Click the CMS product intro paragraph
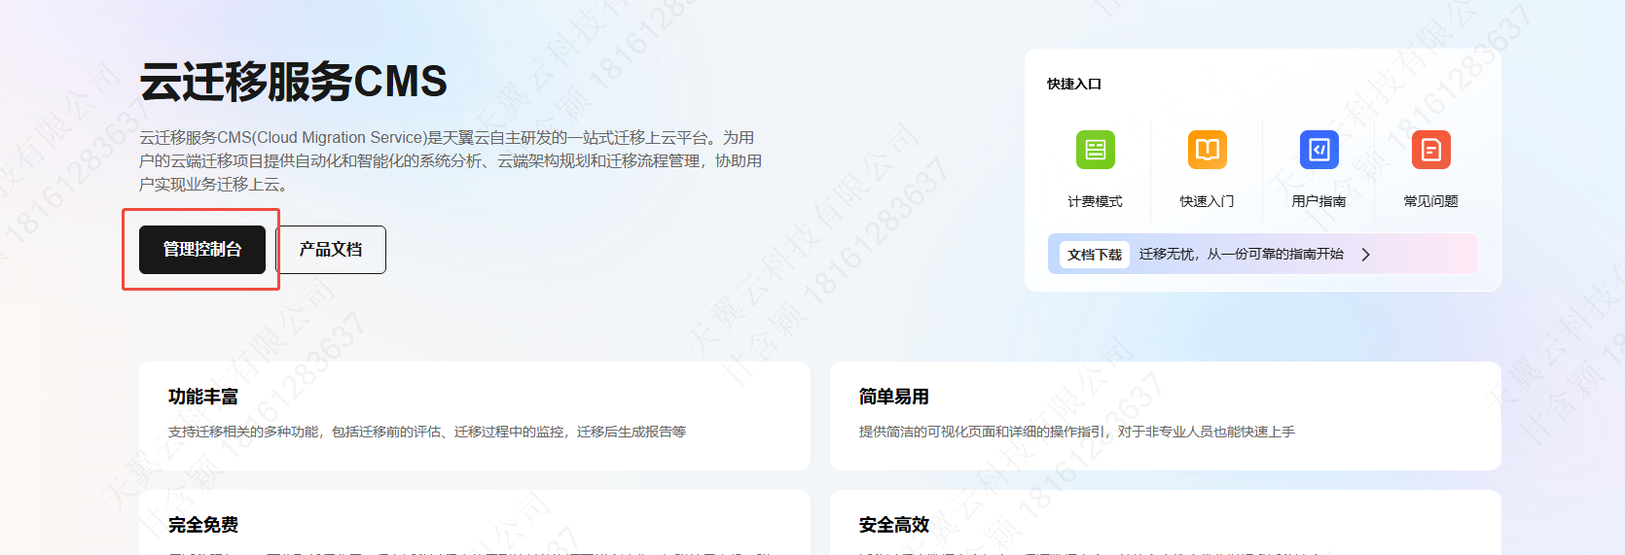Viewport: 1625px width, 555px height. click(451, 161)
